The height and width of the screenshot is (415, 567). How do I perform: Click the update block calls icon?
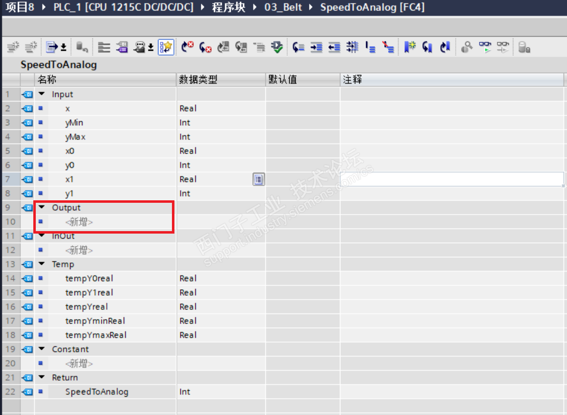tap(223, 47)
